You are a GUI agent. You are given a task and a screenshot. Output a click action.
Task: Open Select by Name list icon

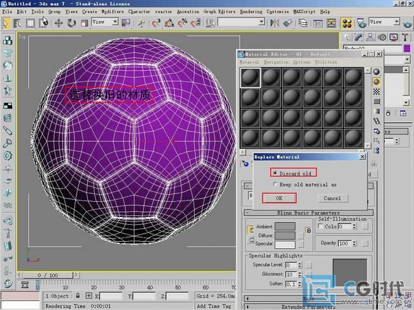point(17,23)
